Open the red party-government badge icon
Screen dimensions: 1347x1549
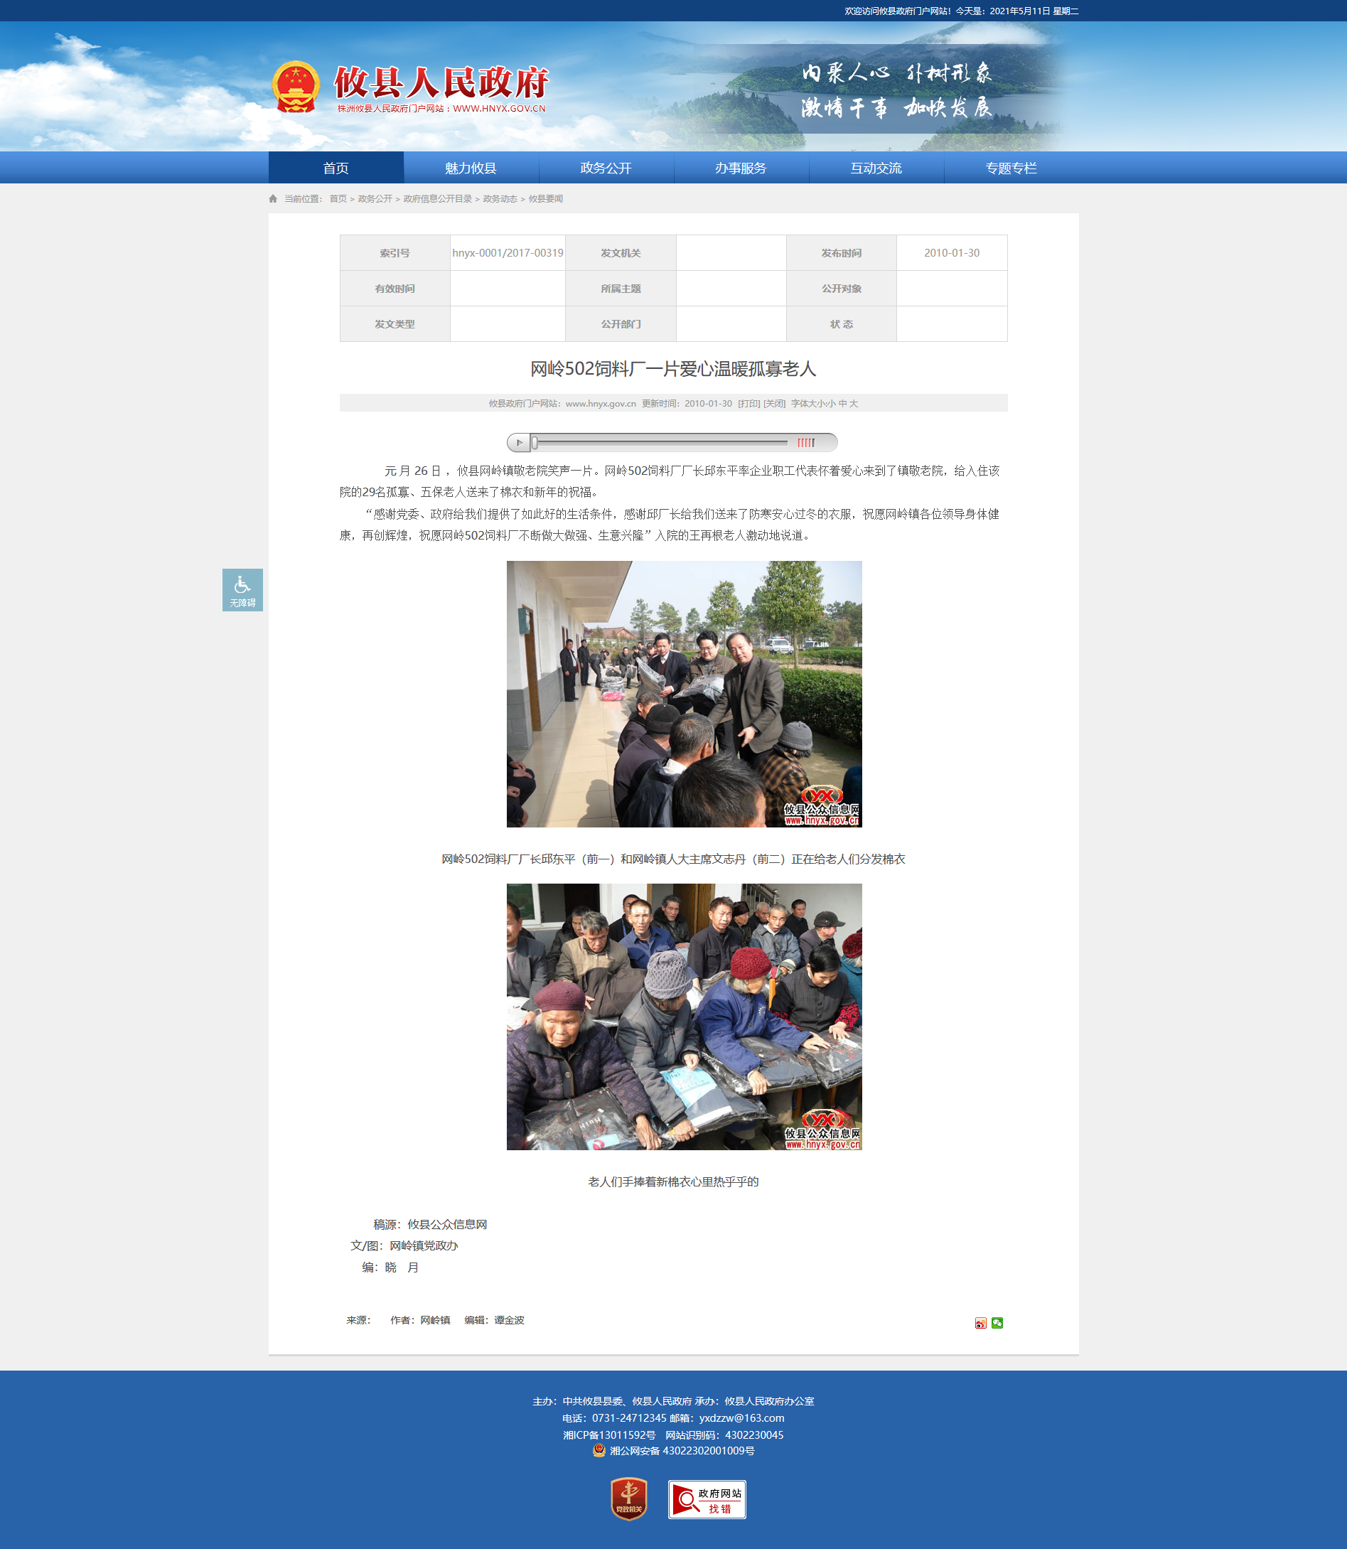[x=628, y=1499]
